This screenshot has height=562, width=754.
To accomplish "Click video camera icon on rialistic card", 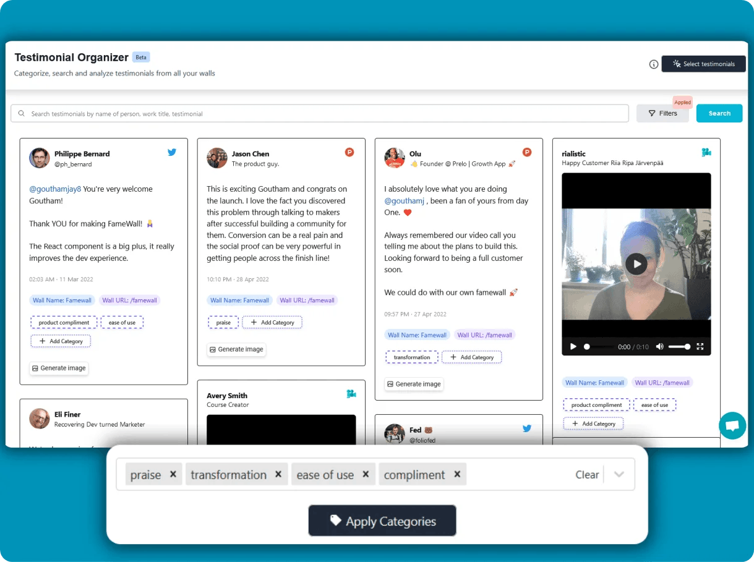I will click(x=706, y=152).
